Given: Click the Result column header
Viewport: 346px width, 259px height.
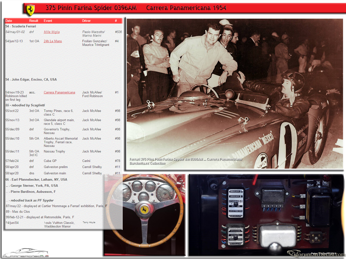Looking at the screenshot, I should 34,21.
